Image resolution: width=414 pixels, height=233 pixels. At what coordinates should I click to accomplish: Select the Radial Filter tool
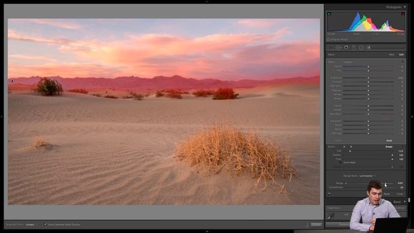coord(361,48)
